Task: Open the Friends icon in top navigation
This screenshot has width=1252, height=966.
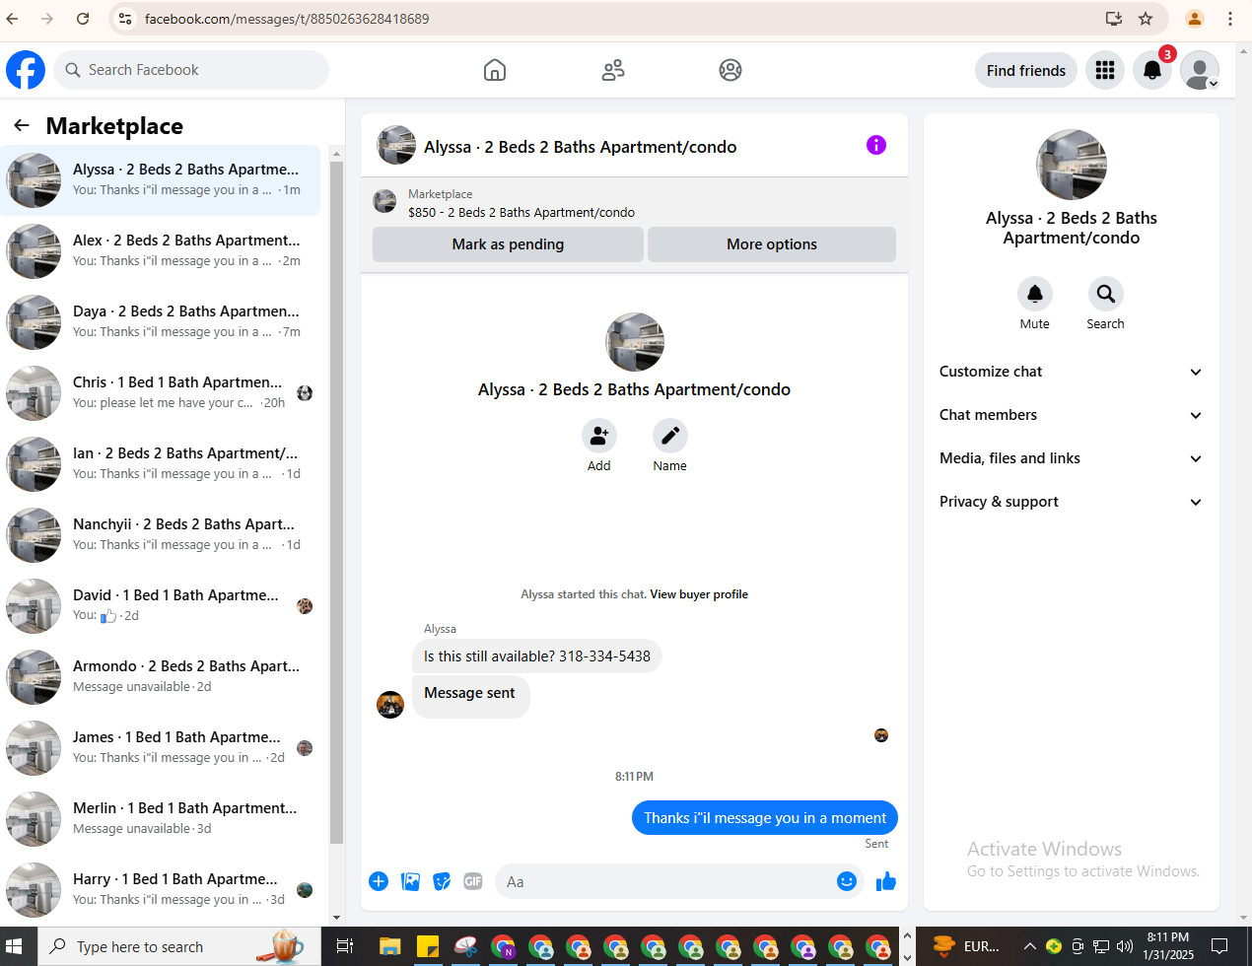Action: [x=613, y=70]
